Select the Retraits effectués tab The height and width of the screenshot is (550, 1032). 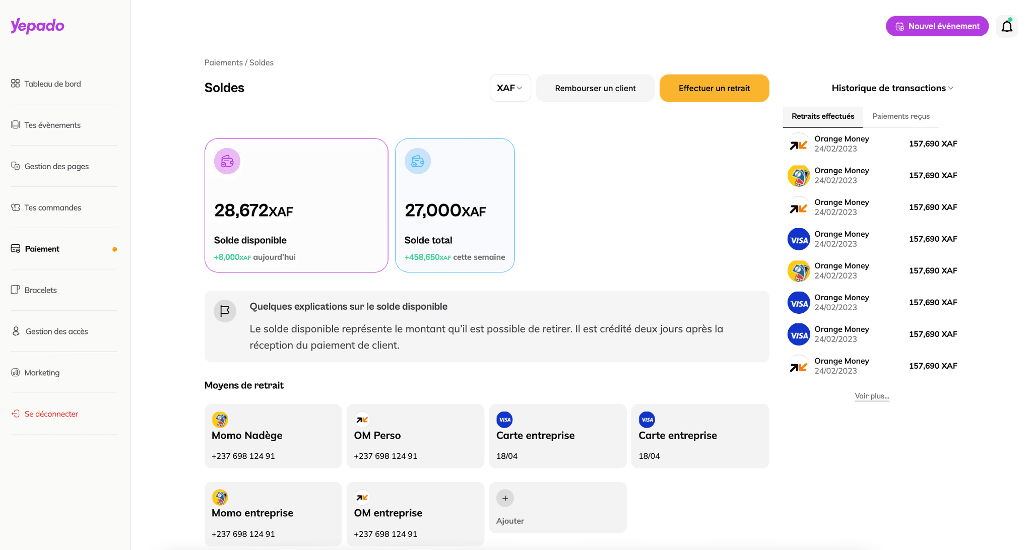pyautogui.click(x=822, y=116)
